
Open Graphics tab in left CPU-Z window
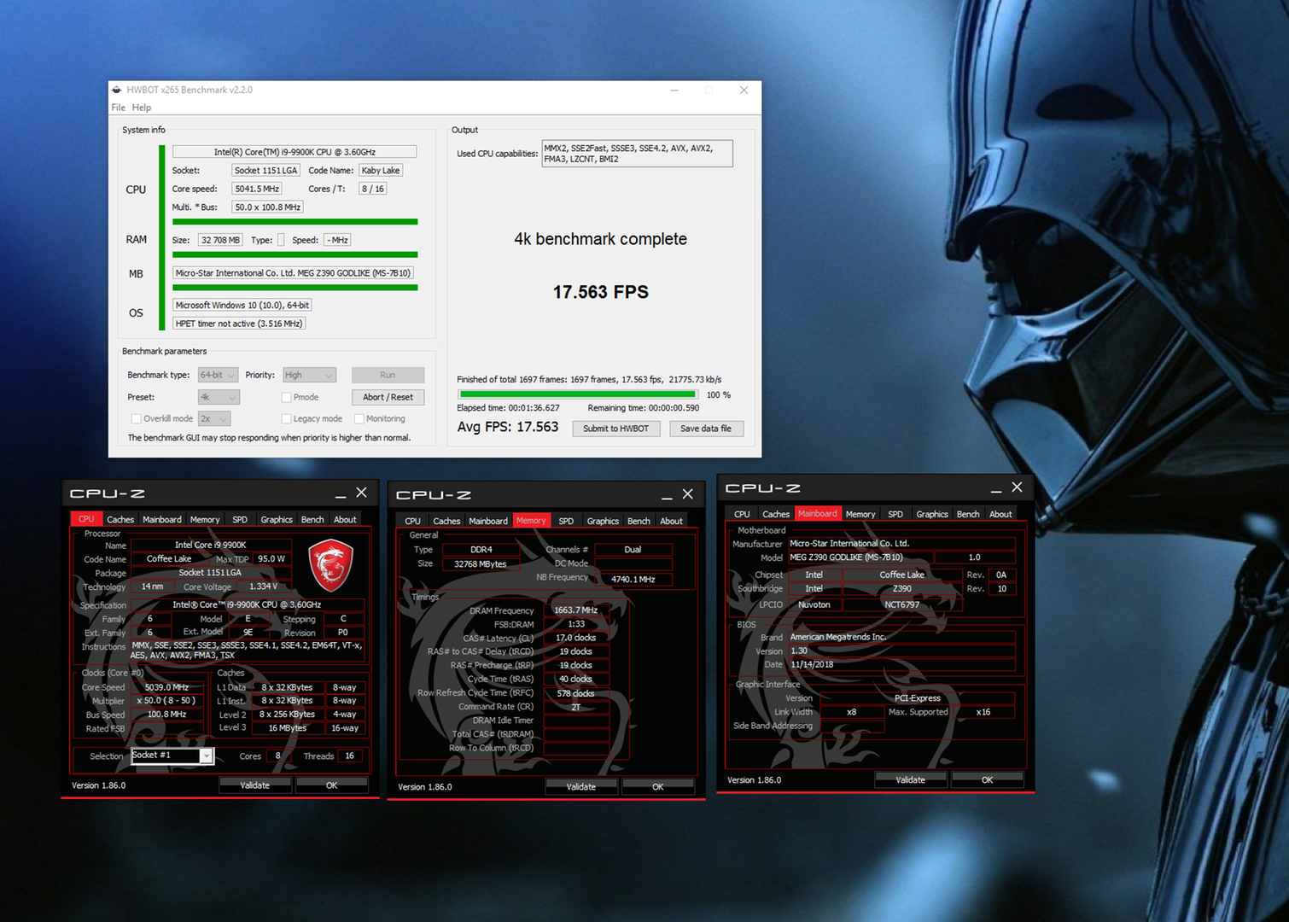click(x=277, y=520)
